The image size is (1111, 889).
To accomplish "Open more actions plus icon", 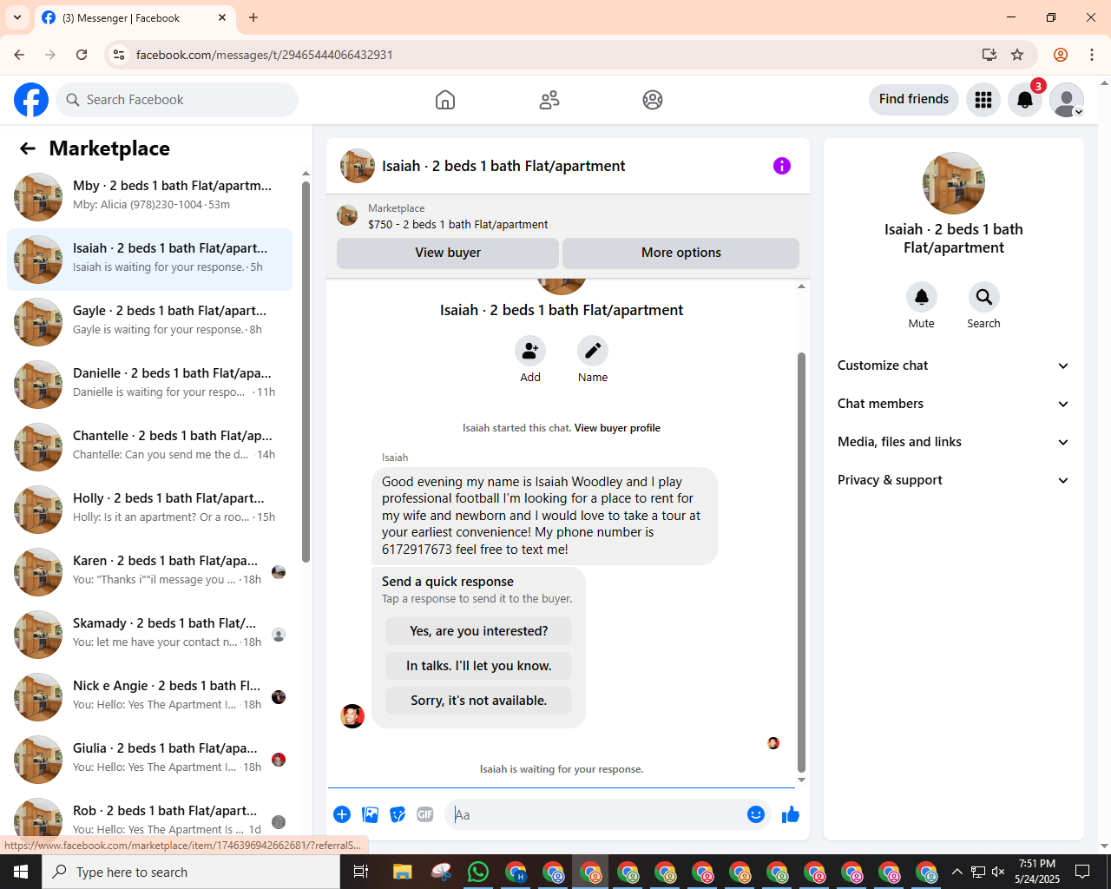I will [342, 814].
